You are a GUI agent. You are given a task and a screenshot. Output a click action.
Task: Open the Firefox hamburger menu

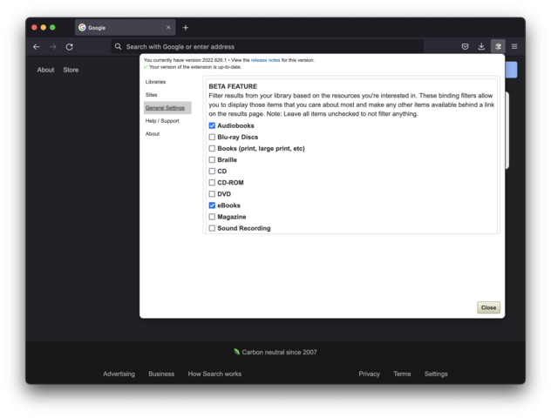pos(514,47)
